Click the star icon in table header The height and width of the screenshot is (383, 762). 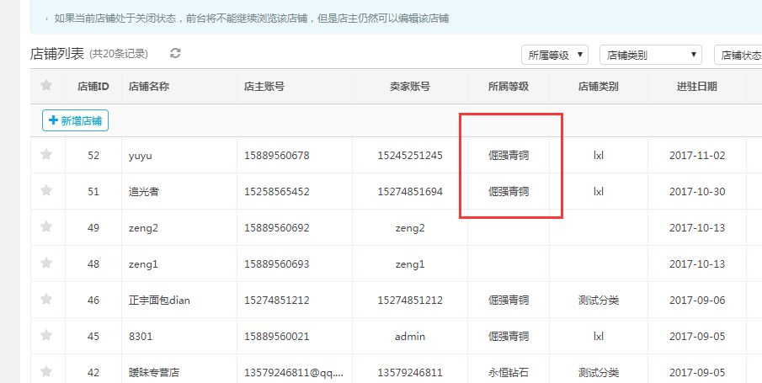(46, 85)
